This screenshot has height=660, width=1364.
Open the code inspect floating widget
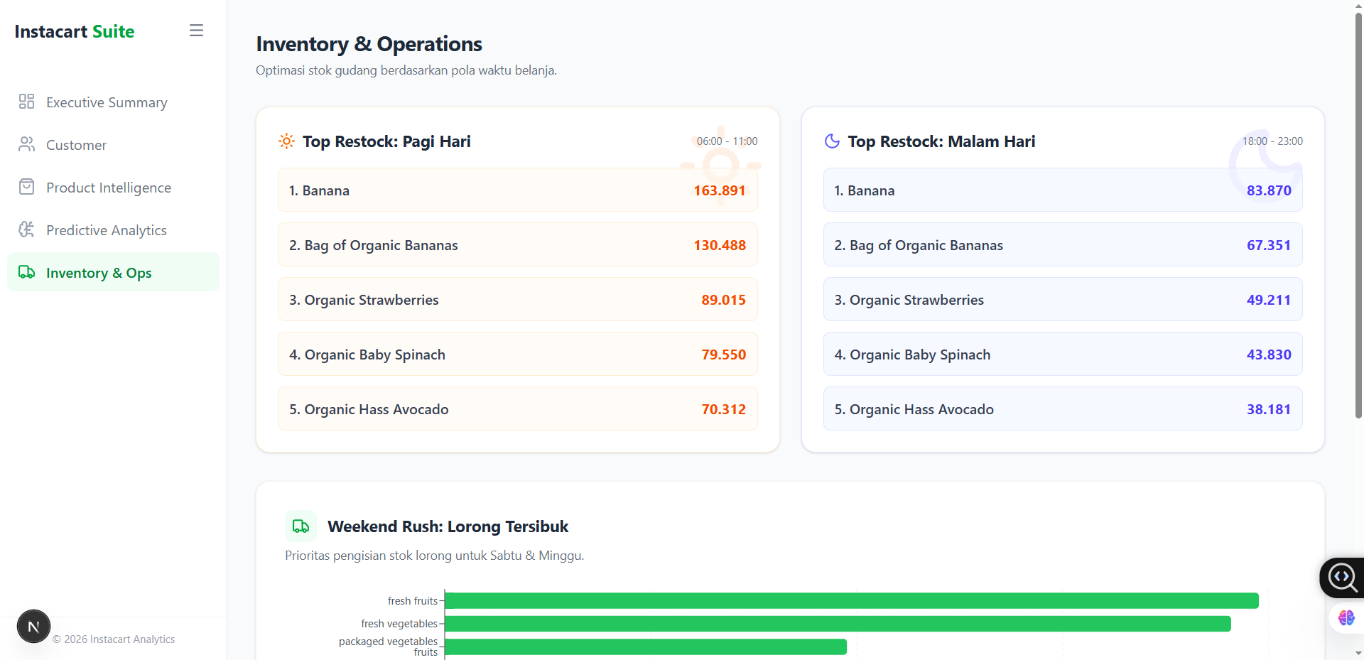[1342, 577]
